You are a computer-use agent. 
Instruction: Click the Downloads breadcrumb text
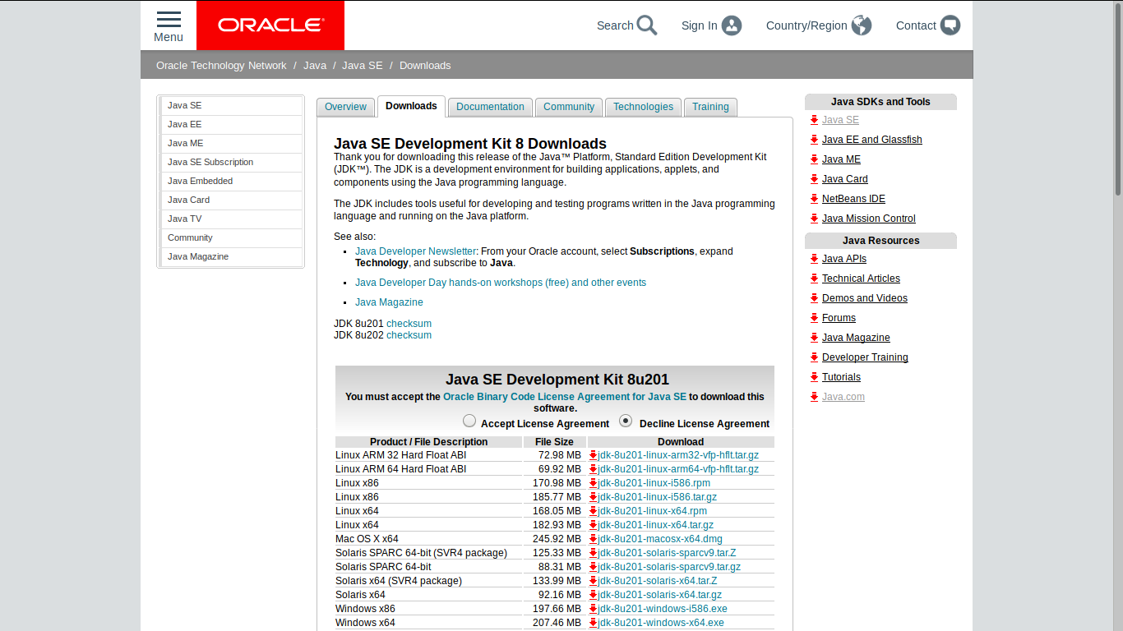point(425,66)
